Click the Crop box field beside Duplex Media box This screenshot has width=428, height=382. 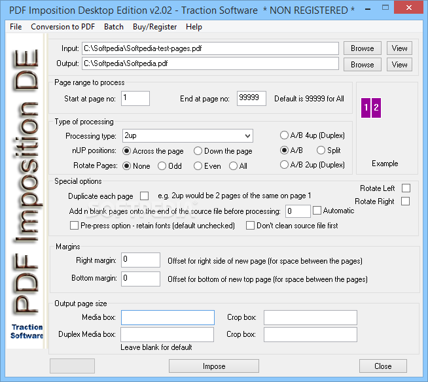coord(310,334)
